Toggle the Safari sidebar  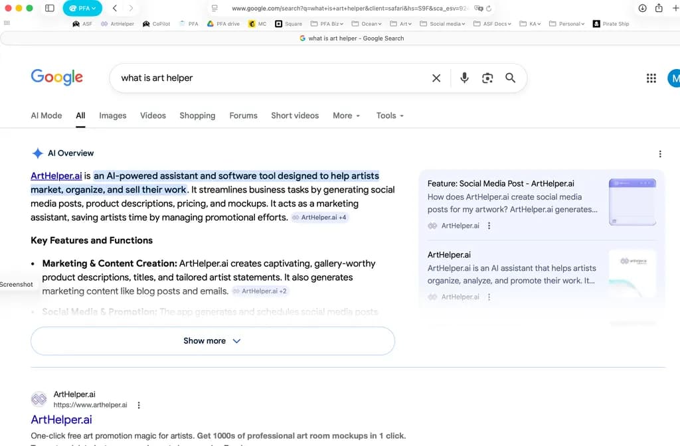click(50, 8)
